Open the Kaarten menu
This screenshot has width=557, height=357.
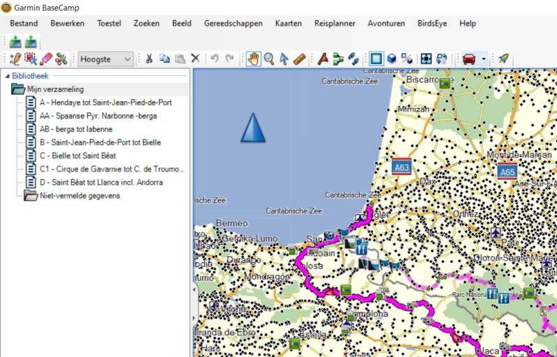point(289,23)
